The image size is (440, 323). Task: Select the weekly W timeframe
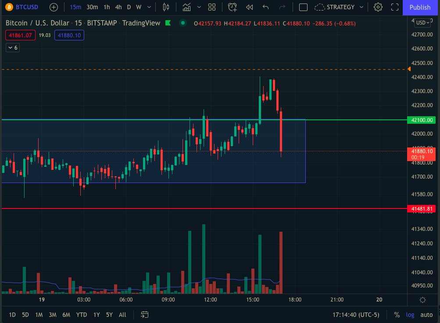point(139,7)
